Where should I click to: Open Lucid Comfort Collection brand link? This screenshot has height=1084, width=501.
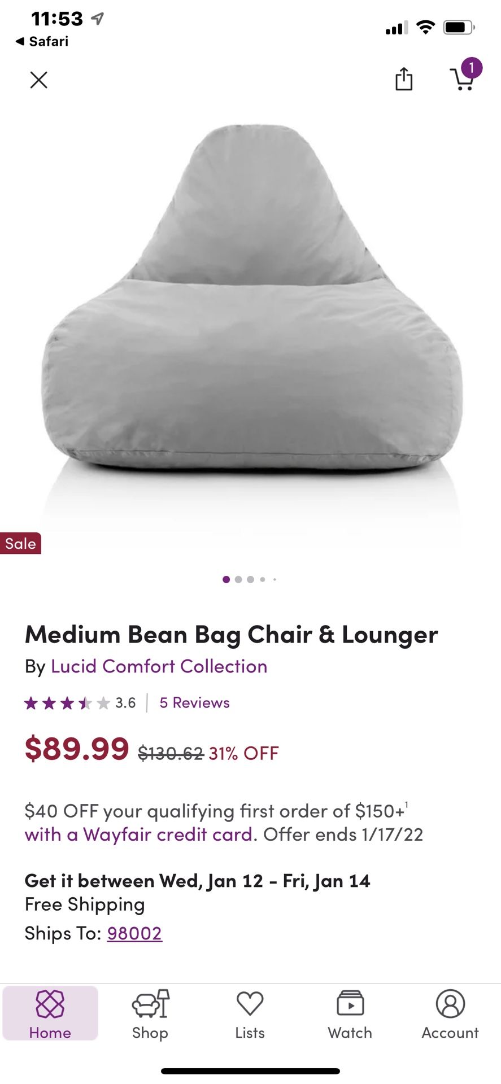tap(159, 666)
